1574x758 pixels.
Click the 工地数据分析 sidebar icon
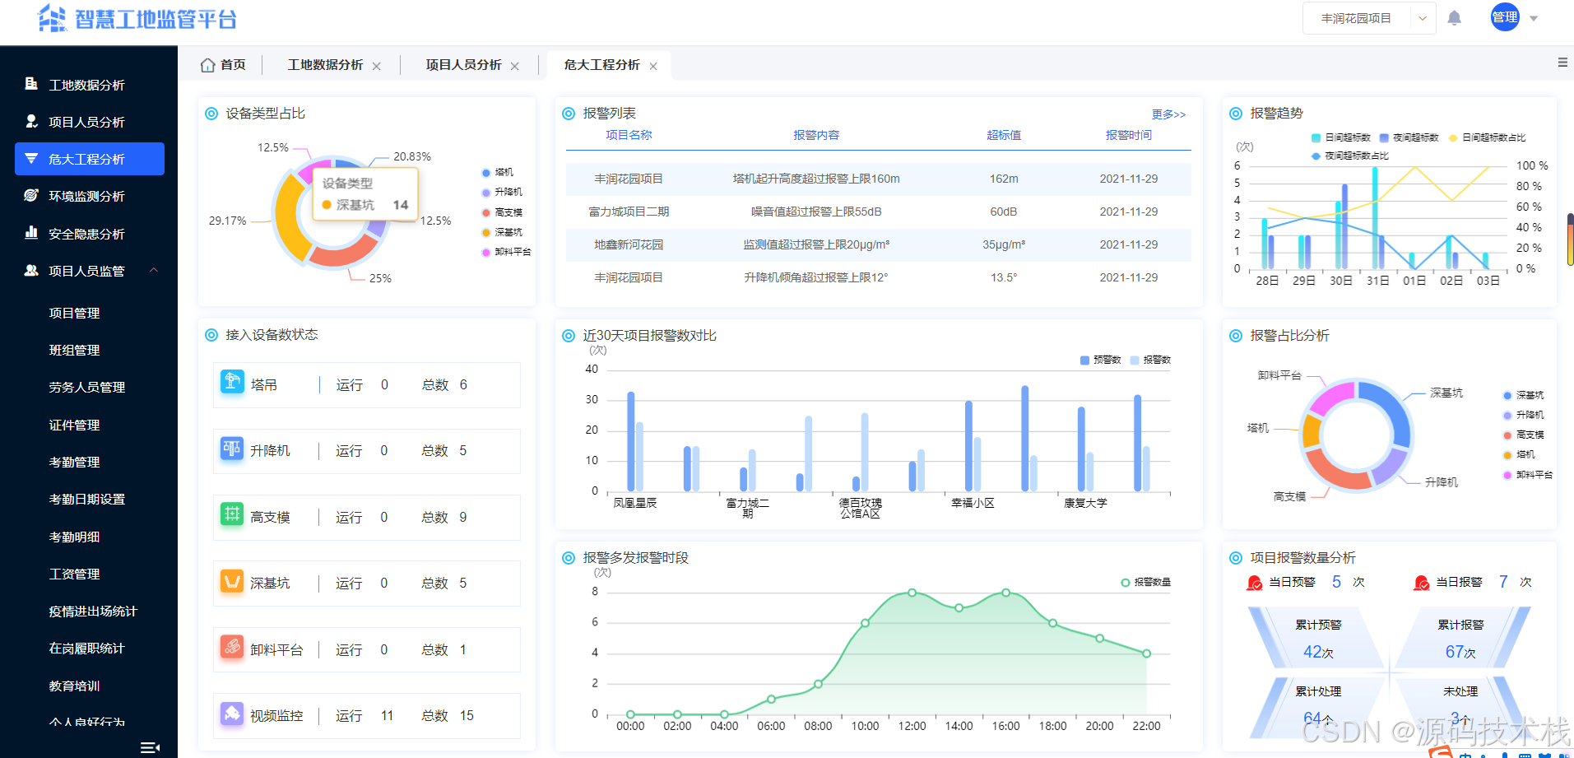pos(31,84)
